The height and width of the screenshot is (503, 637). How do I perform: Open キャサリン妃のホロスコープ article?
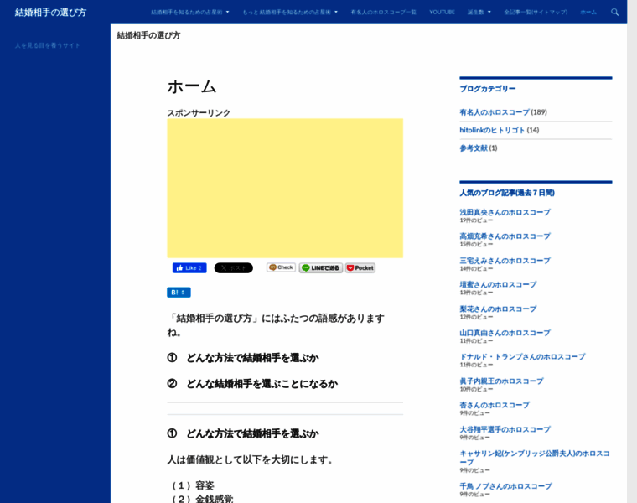tap(535, 458)
